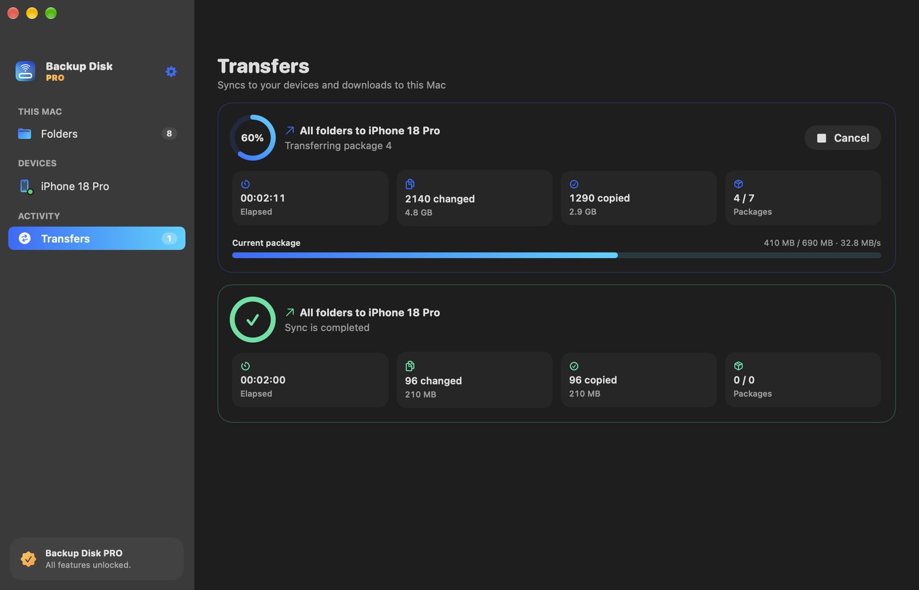Click the orange verified badge icon
This screenshot has width=919, height=590.
pos(28,558)
